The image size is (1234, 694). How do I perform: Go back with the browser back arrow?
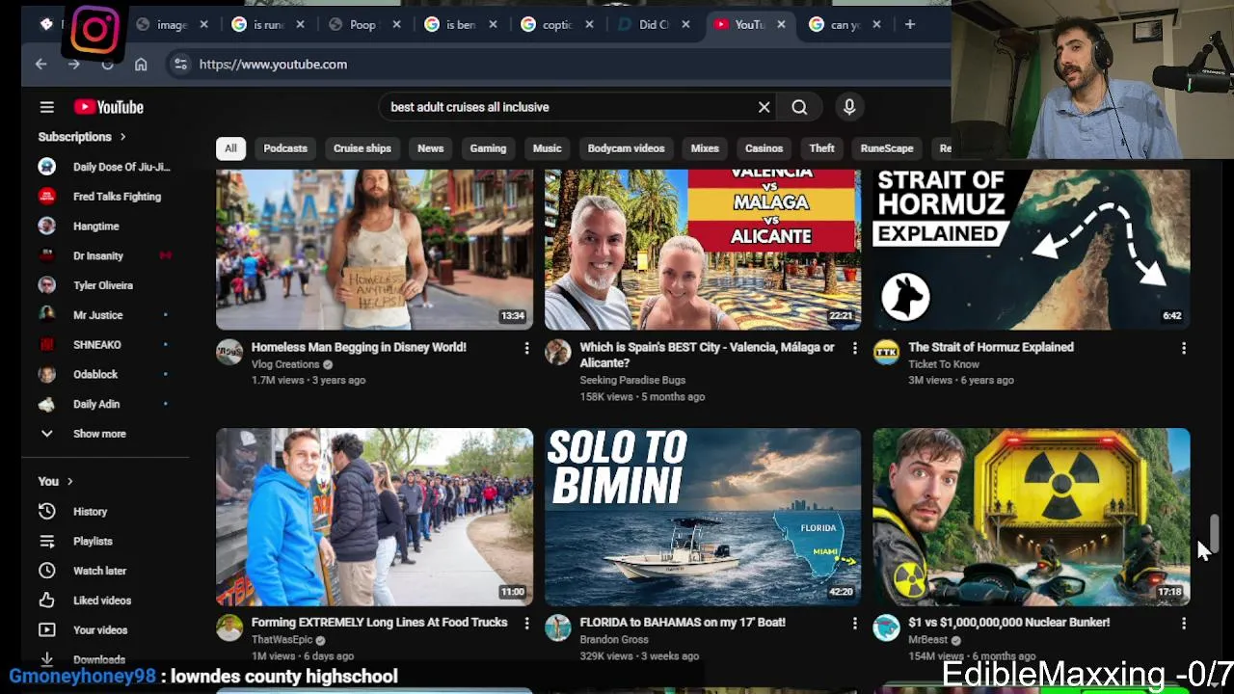[40, 64]
